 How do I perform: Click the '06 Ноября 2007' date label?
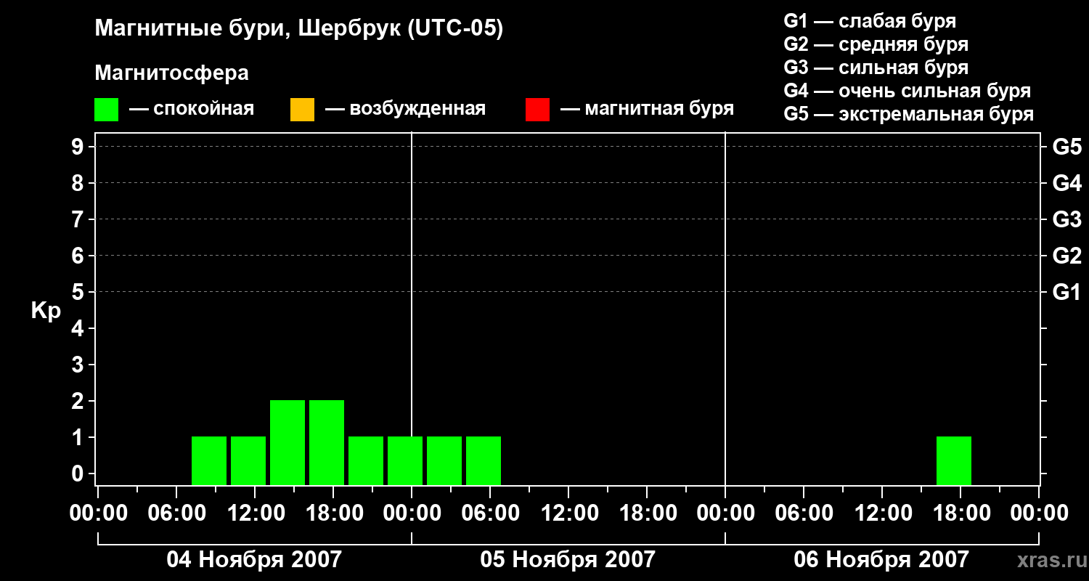coord(881,559)
